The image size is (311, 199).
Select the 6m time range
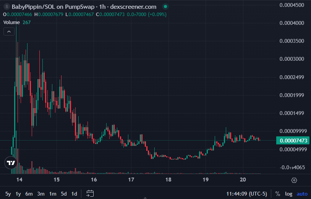pos(29,194)
